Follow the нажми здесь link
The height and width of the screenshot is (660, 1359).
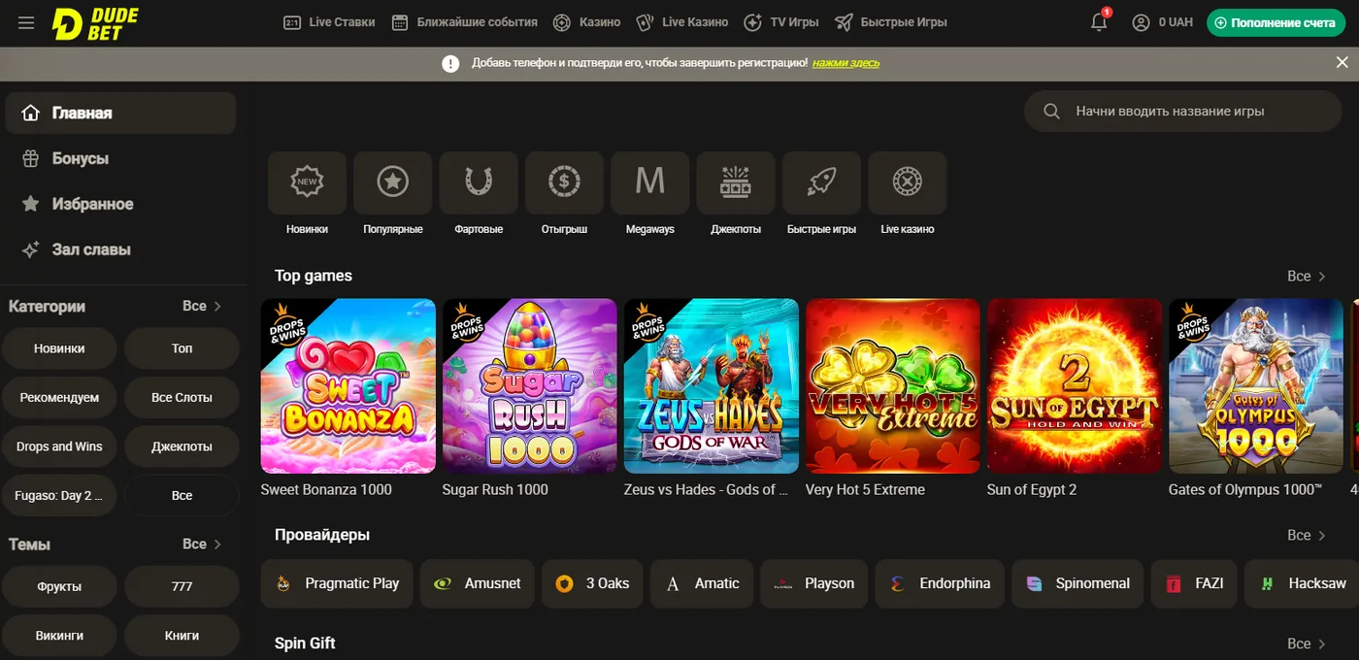coord(845,62)
